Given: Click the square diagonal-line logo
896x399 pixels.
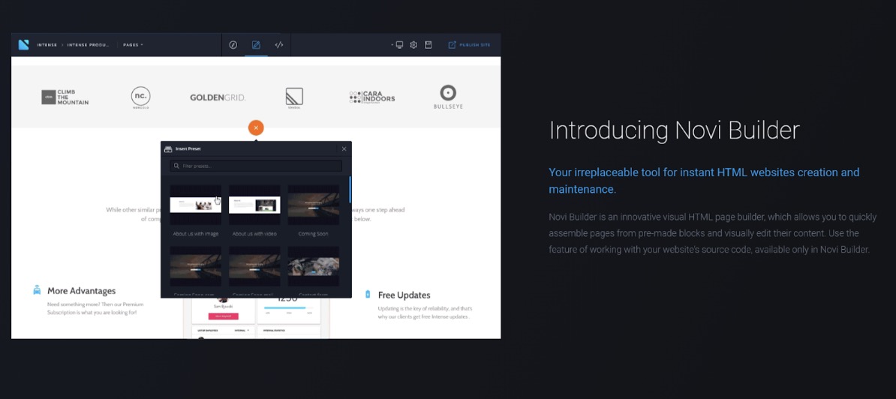Looking at the screenshot, I should pyautogui.click(x=294, y=97).
